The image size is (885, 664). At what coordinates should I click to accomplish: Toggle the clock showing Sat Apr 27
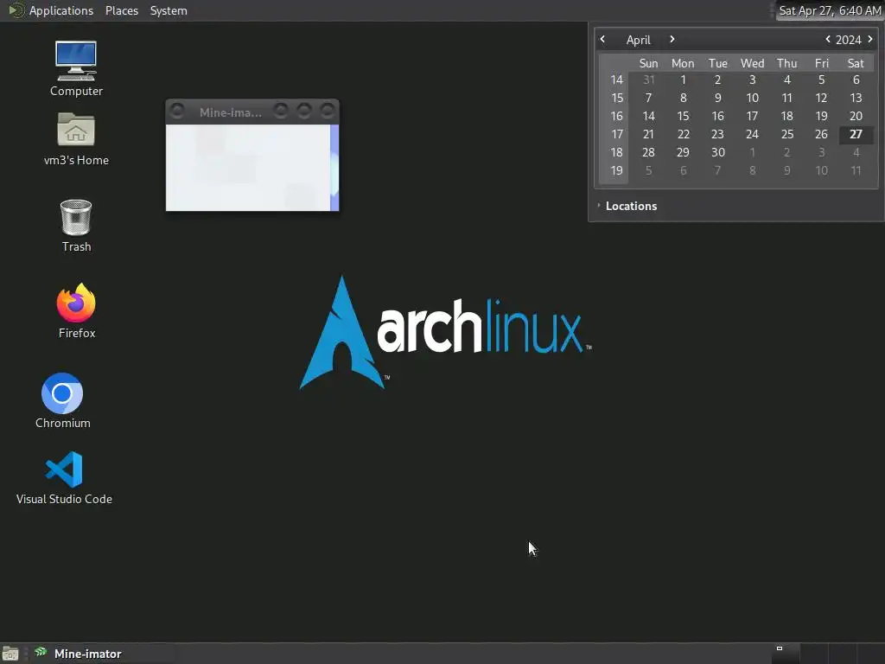pos(830,10)
